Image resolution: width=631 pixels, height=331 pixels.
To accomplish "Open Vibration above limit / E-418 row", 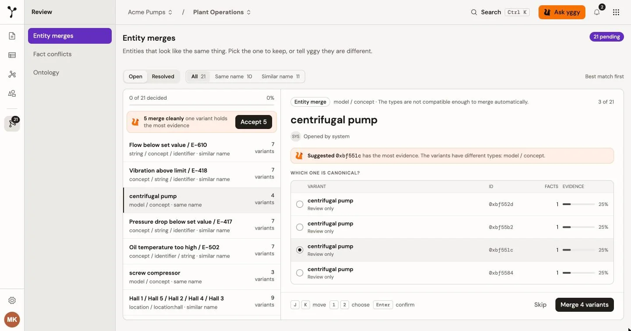I will coord(202,175).
